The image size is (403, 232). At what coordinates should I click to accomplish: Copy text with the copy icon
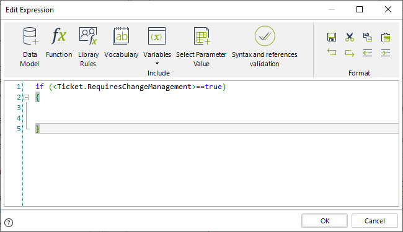(x=368, y=37)
